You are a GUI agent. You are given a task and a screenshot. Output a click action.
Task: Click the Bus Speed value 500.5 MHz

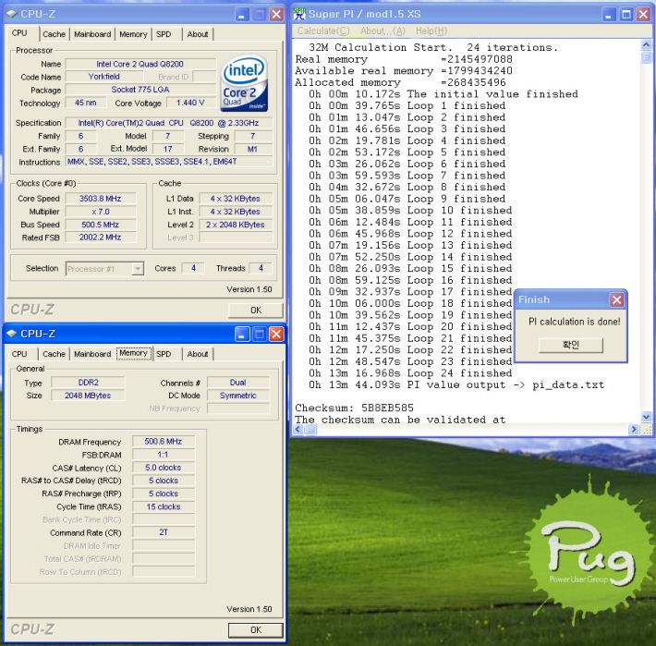101,225
